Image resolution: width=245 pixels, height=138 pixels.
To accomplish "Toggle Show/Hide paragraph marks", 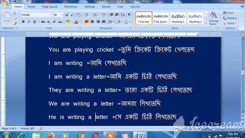I will 129,15.
